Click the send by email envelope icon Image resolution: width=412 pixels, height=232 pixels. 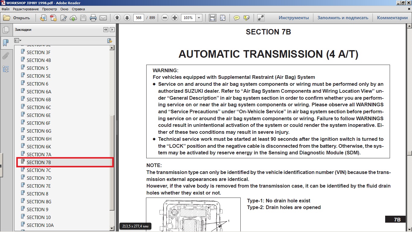[103, 18]
